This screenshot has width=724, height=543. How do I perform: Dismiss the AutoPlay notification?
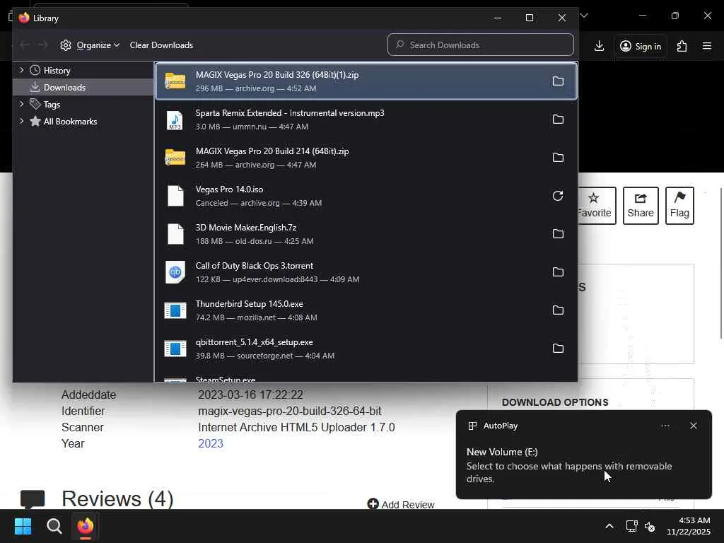[x=693, y=426]
